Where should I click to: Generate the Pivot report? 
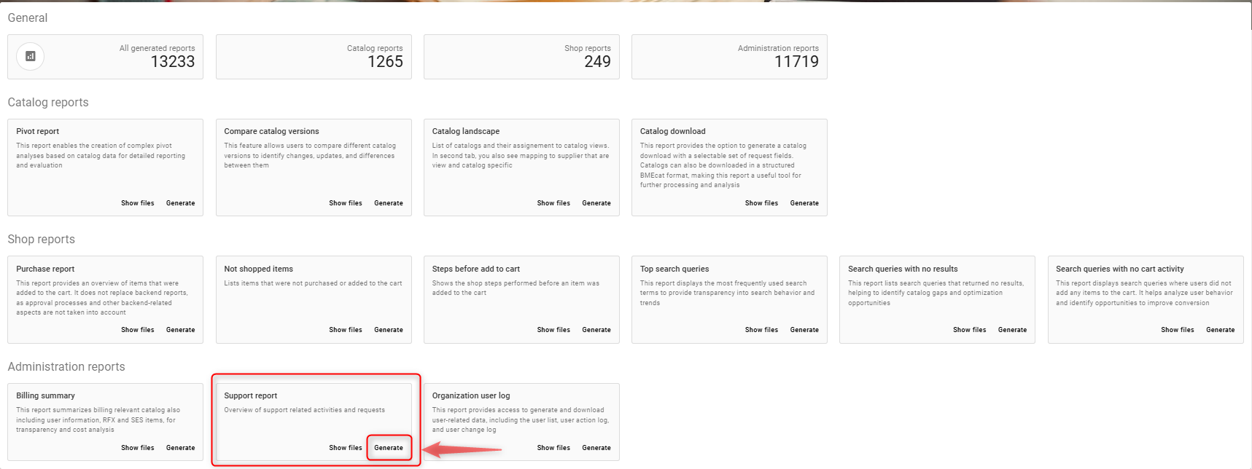pyautogui.click(x=180, y=203)
